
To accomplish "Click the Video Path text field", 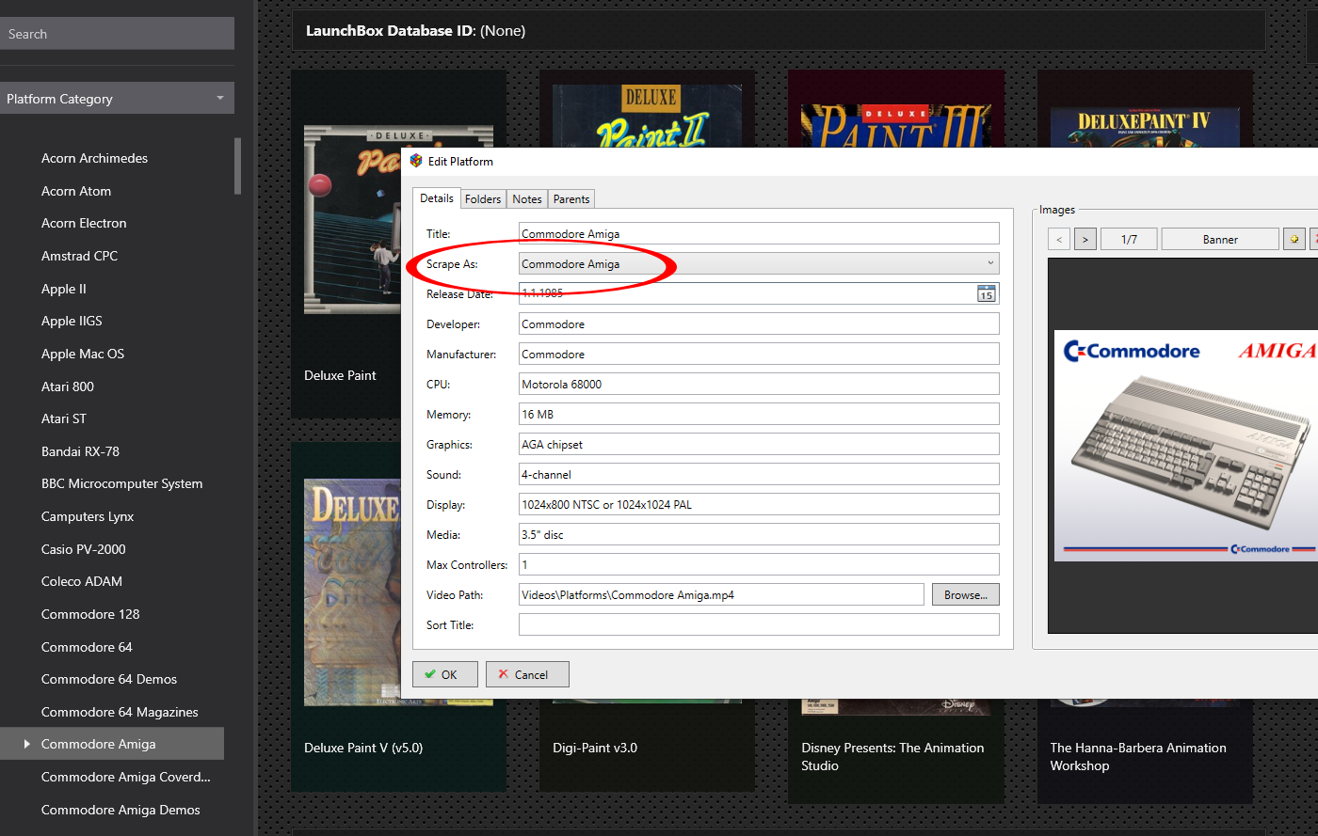I will click(x=721, y=594).
